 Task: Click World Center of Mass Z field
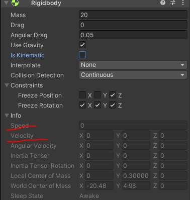[x=173, y=185]
